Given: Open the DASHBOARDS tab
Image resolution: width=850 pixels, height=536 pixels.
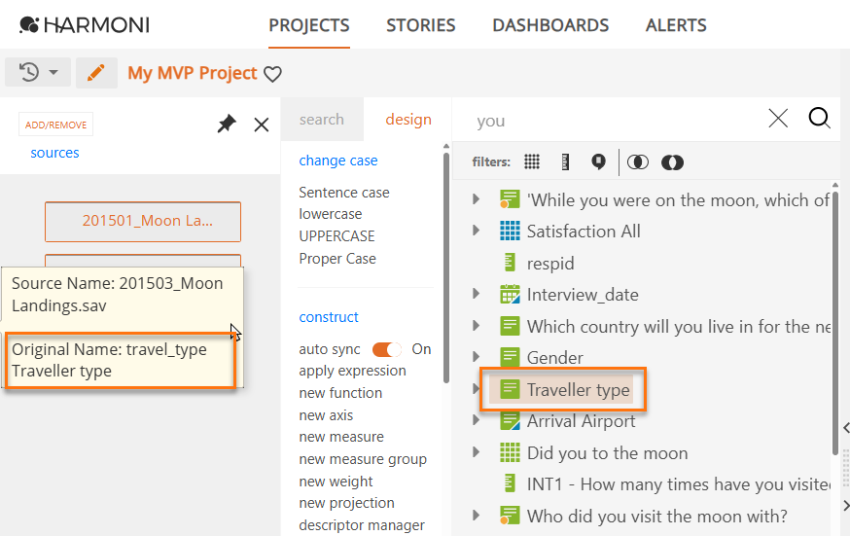Looking at the screenshot, I should tap(550, 25).
